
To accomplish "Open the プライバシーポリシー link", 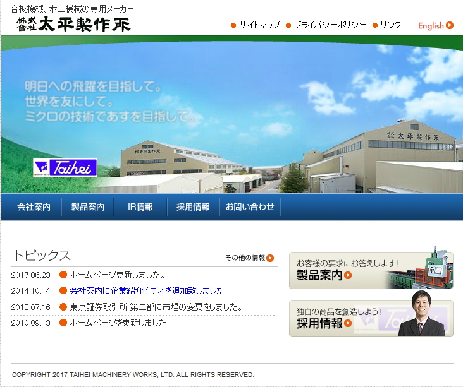I will [x=330, y=25].
